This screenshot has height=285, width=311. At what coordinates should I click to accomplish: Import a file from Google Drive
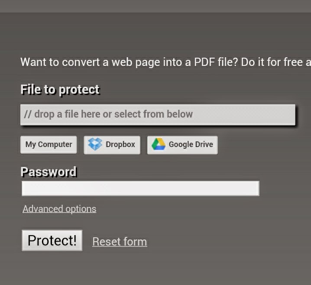[182, 145]
